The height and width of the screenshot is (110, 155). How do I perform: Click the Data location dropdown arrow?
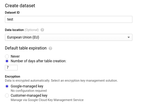(129, 37)
